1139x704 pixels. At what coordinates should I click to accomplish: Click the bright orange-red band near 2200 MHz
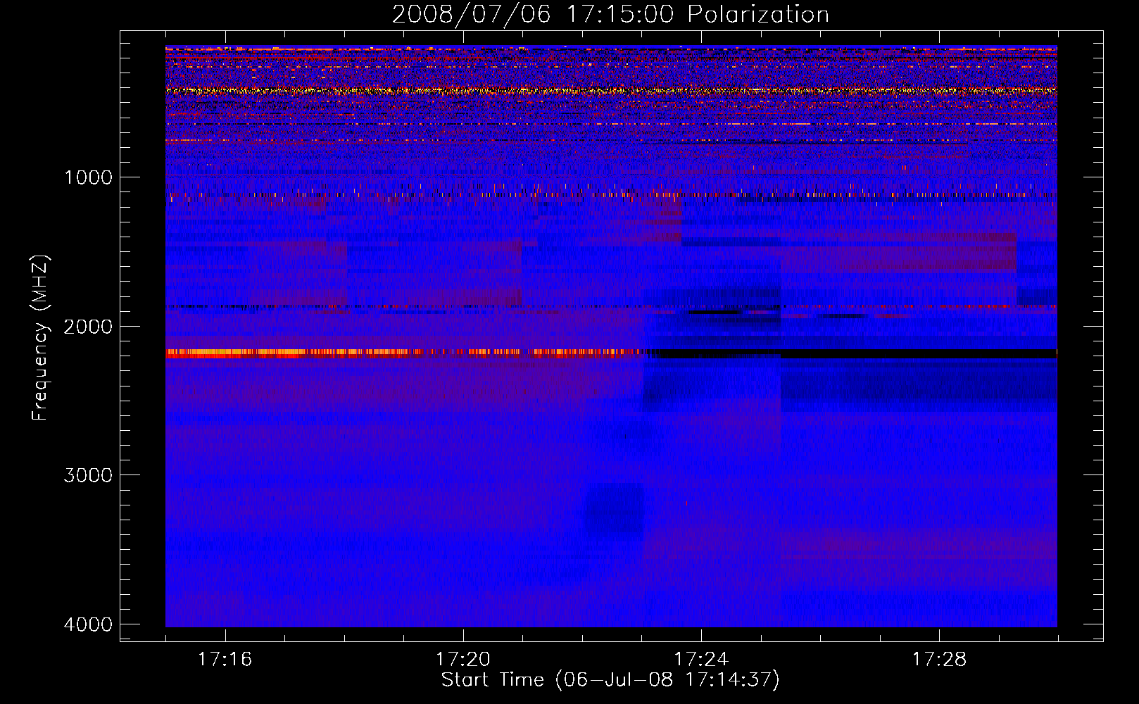click(x=405, y=353)
